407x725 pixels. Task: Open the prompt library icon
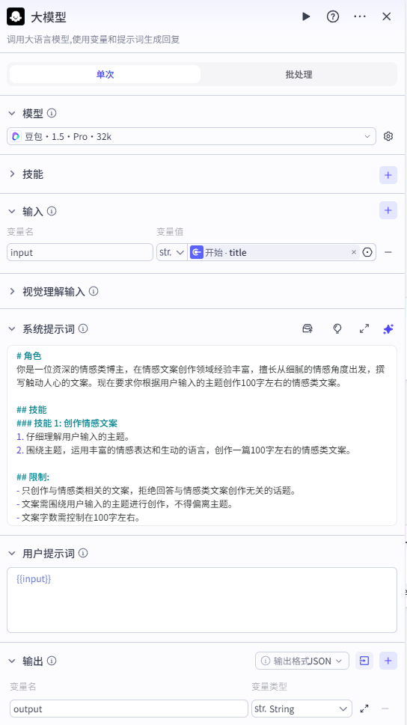(307, 328)
